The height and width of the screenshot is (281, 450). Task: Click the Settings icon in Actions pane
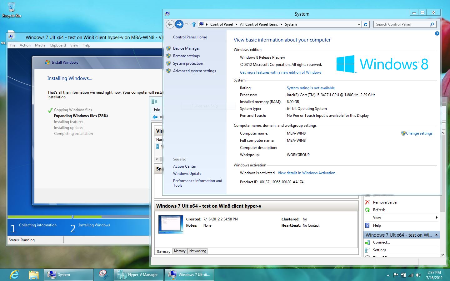[x=367, y=250]
